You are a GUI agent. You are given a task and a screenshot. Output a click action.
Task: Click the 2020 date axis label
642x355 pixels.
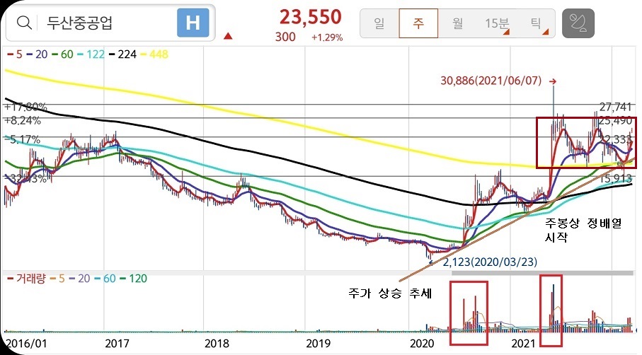422,343
